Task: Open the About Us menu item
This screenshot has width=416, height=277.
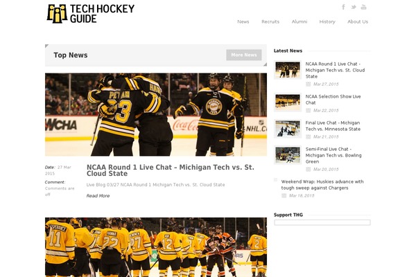Action: click(358, 21)
